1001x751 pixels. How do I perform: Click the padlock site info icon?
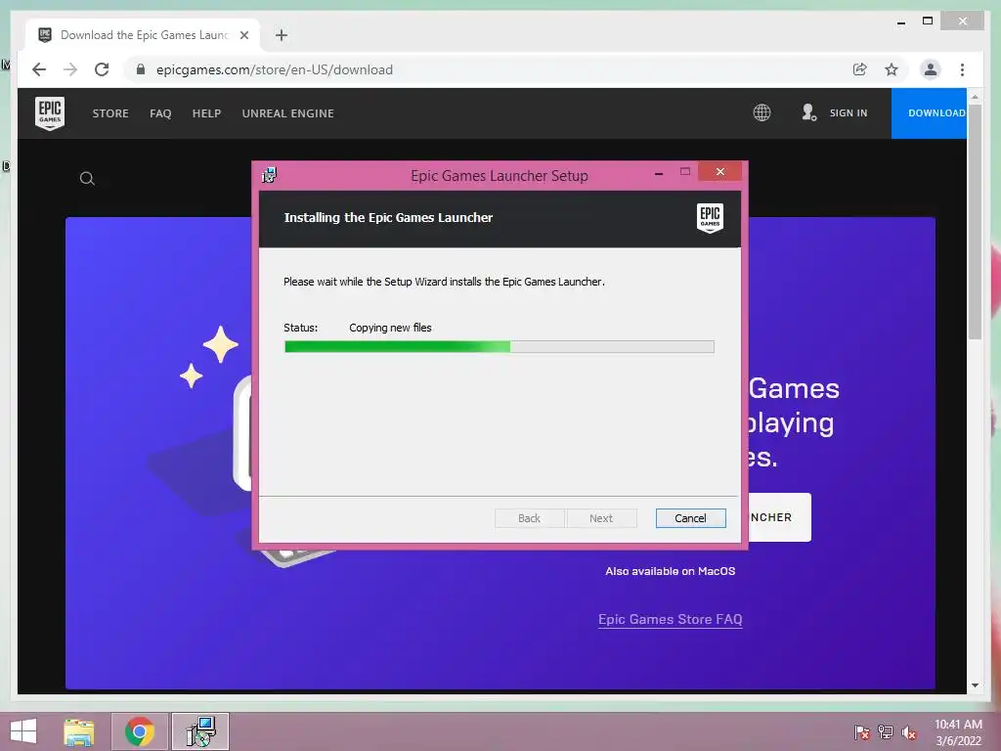(x=141, y=69)
